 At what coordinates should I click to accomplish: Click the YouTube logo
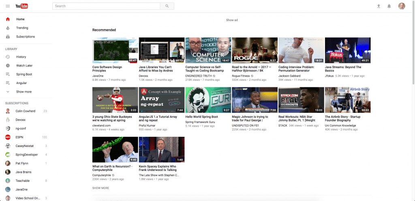tap(22, 6)
